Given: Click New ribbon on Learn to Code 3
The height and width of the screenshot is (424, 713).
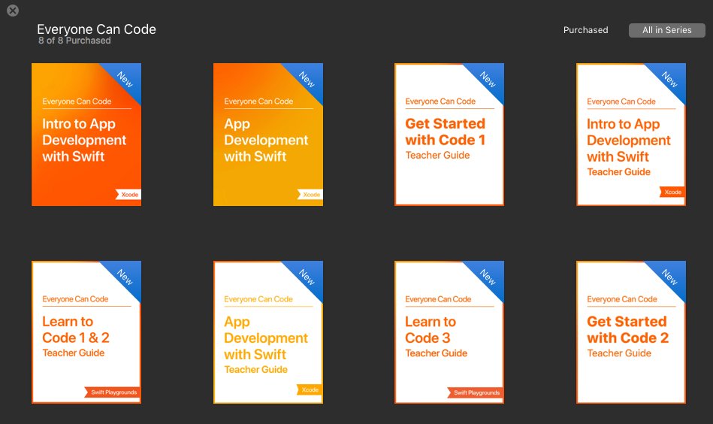Looking at the screenshot, I should pyautogui.click(x=488, y=277).
